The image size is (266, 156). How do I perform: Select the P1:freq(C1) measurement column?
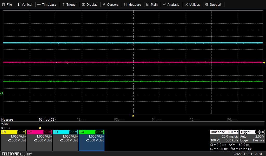coord(47,120)
